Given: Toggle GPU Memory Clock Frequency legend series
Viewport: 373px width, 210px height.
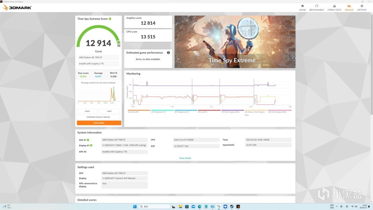Looking at the screenshot, I should pos(256,112).
